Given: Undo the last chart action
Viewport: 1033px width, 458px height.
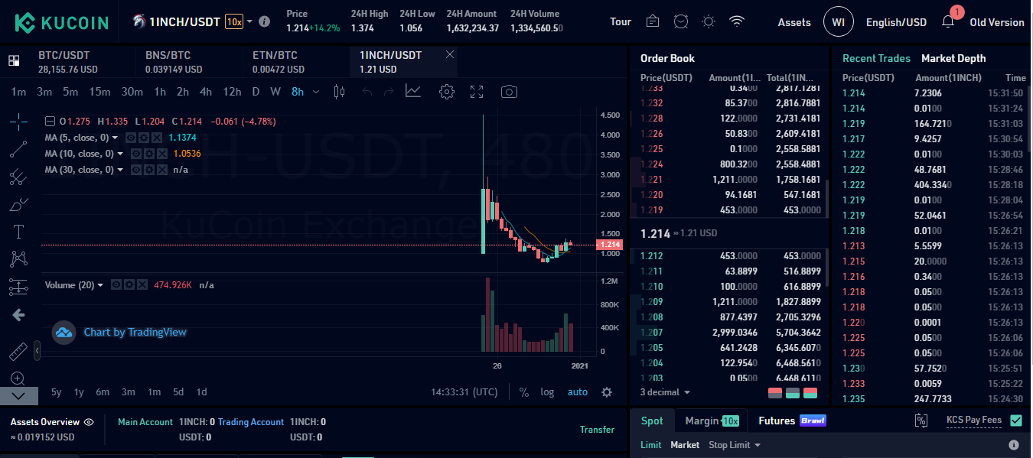Looking at the screenshot, I should click(366, 92).
